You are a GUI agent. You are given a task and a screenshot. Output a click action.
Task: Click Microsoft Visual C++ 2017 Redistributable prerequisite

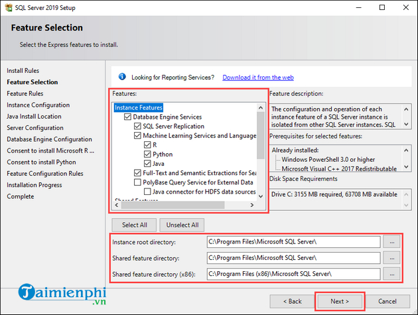click(339, 168)
